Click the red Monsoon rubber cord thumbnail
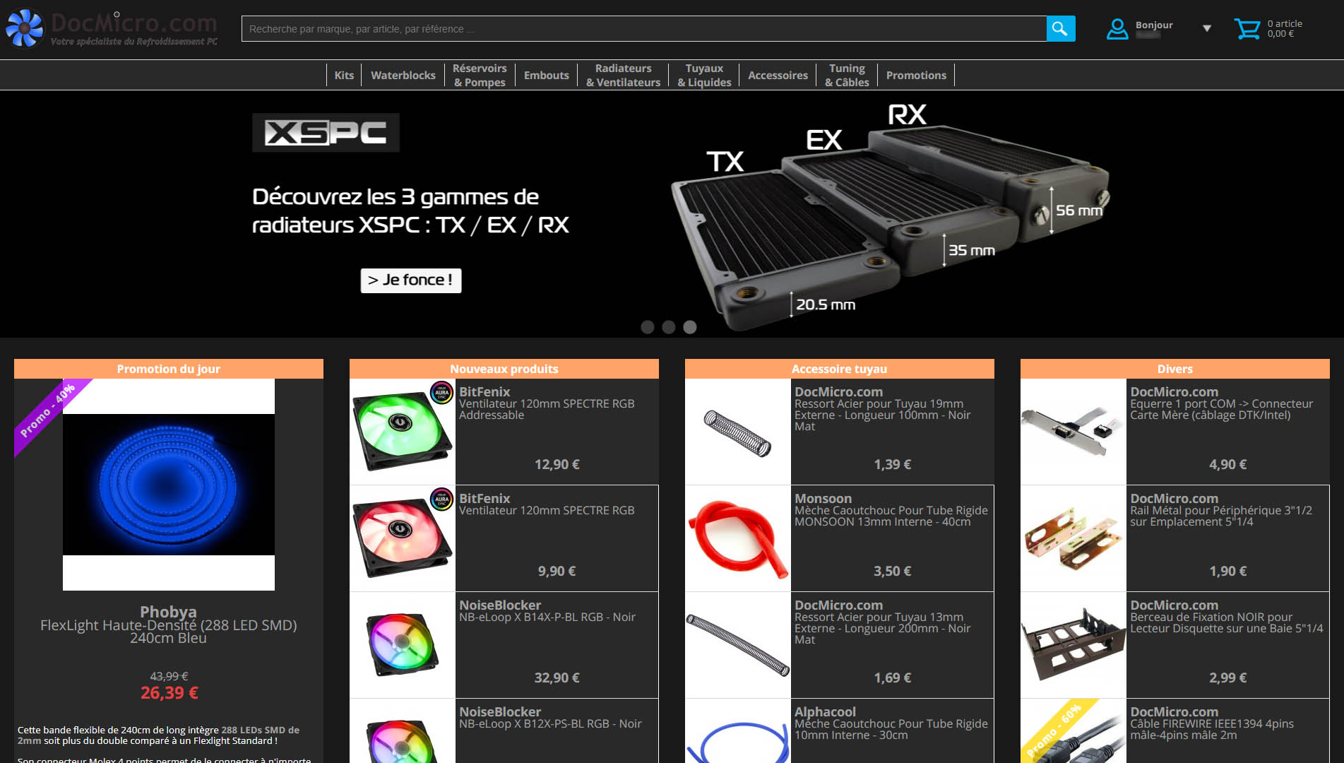This screenshot has width=1344, height=763. click(738, 538)
